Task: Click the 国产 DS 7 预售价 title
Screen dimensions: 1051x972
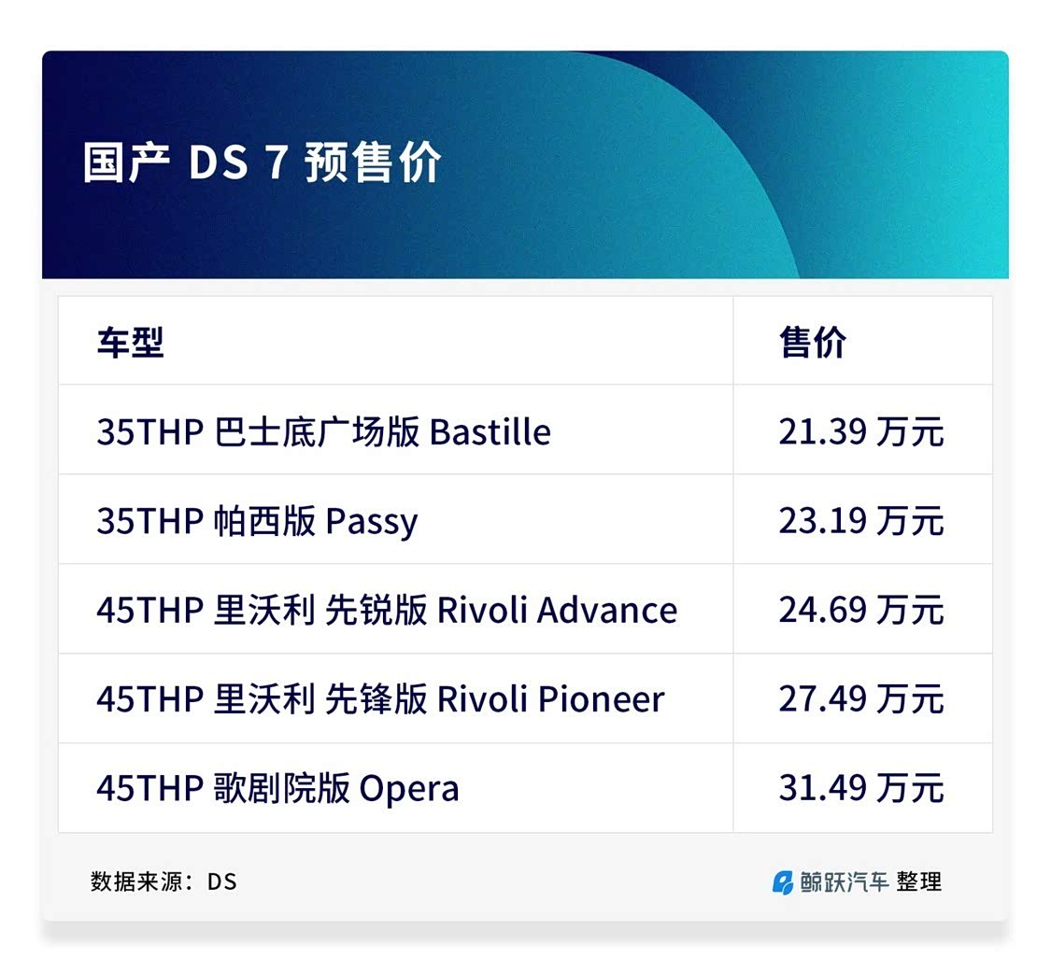Action: tap(262, 164)
